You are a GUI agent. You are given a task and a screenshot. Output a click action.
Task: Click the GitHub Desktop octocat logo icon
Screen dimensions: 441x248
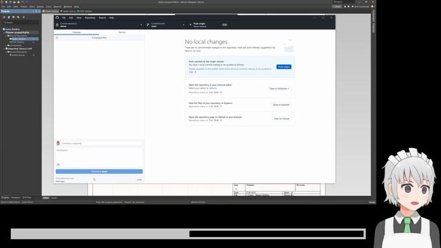[x=57, y=17]
